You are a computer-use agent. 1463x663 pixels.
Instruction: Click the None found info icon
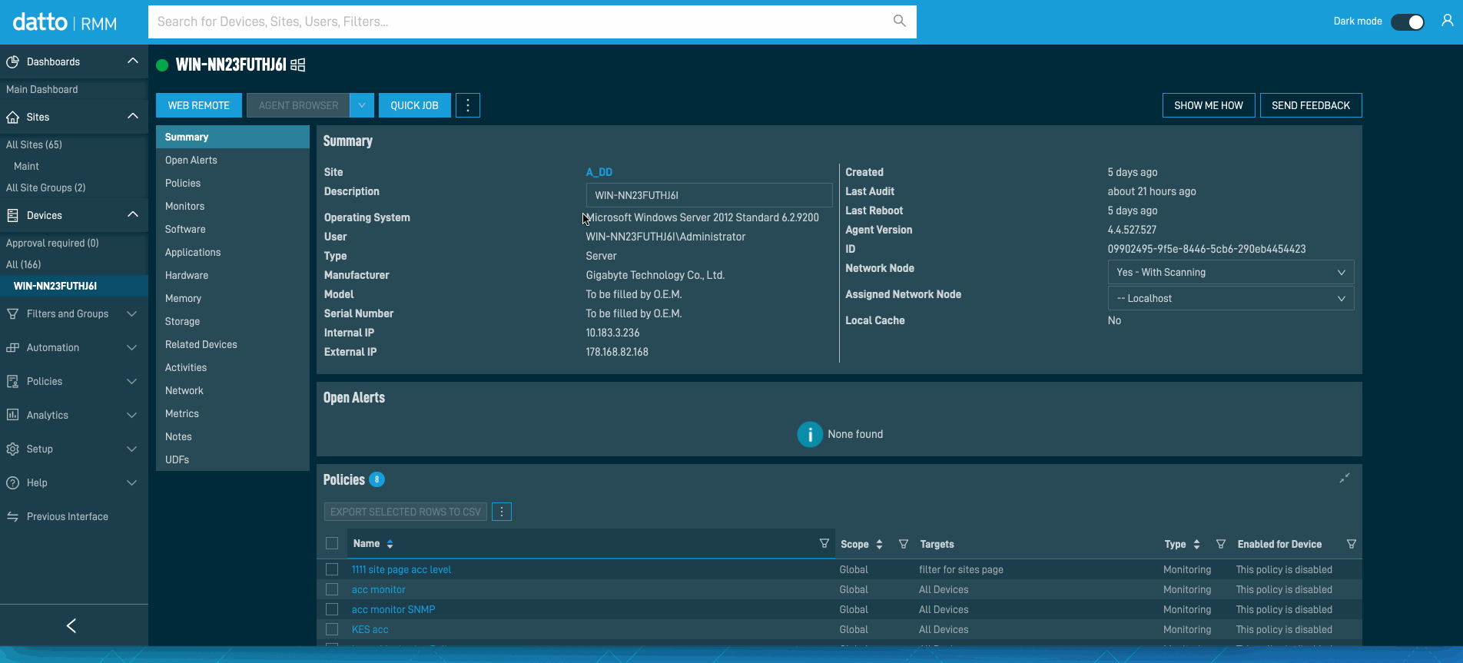click(810, 434)
